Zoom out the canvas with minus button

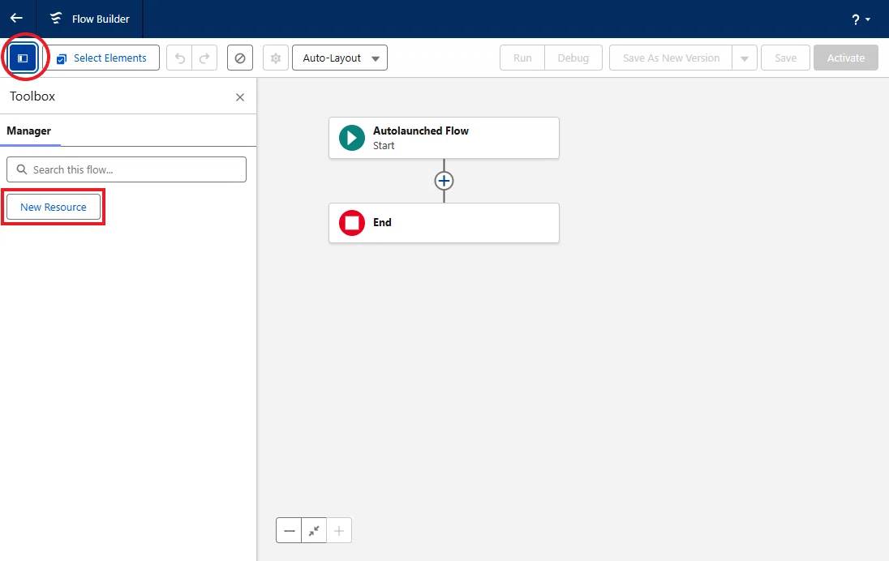coord(289,530)
